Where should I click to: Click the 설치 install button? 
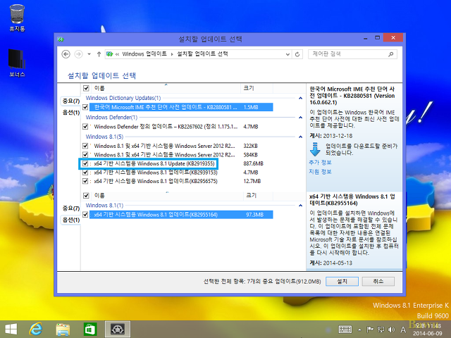[x=342, y=282]
